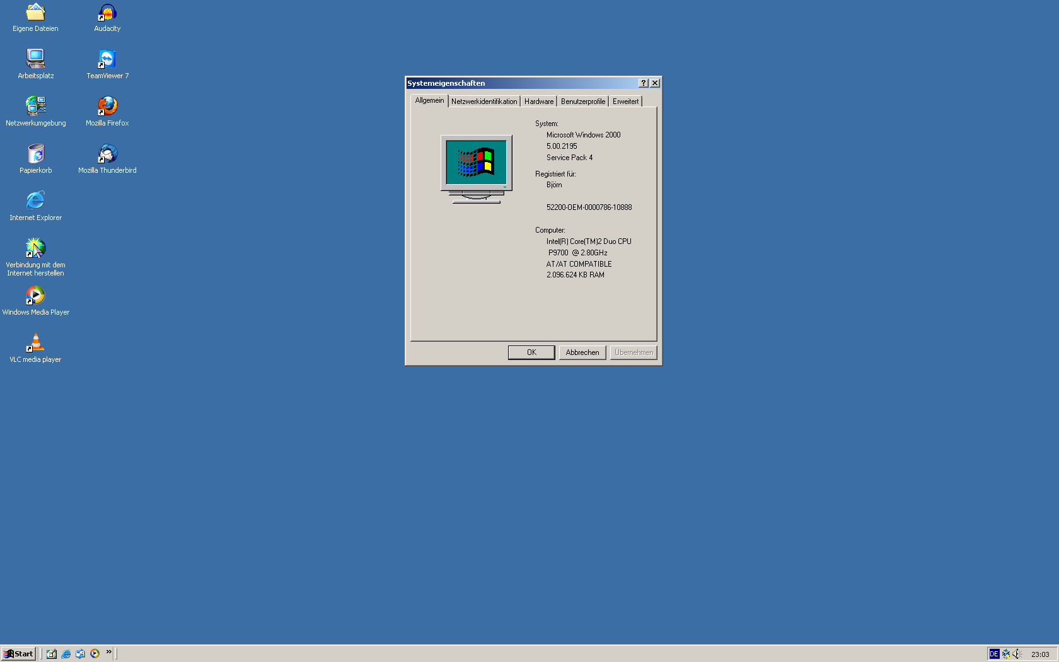Screen dimensions: 1059x662
Task: Open the Audacity desktop shortcut
Action: [x=107, y=13]
